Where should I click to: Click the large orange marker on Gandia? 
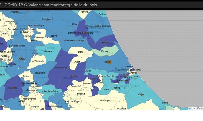point(109,62)
